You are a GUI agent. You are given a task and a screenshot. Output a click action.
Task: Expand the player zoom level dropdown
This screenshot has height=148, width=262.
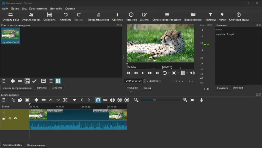178,73
